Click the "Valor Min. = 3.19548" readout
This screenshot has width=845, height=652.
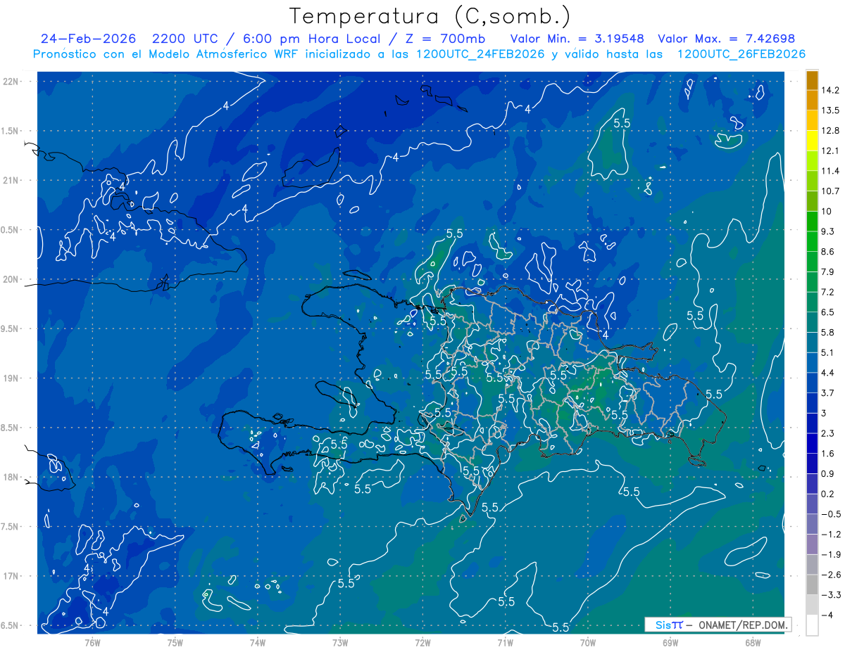pos(577,39)
